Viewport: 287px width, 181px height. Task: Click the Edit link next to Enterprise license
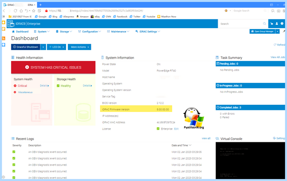point(176,129)
